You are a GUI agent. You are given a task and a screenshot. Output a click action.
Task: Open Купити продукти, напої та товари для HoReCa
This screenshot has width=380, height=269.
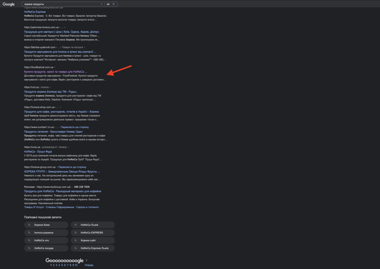pos(55,72)
